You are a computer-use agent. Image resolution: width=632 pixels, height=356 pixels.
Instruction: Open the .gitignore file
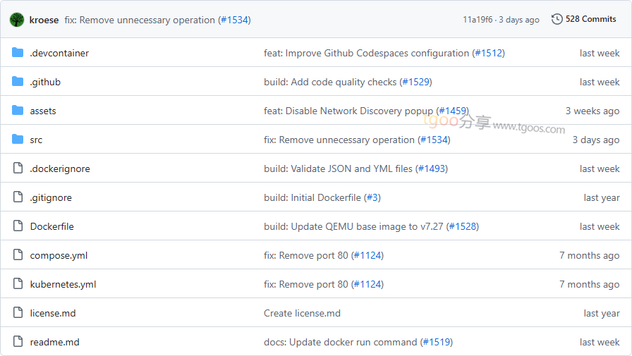coord(51,197)
